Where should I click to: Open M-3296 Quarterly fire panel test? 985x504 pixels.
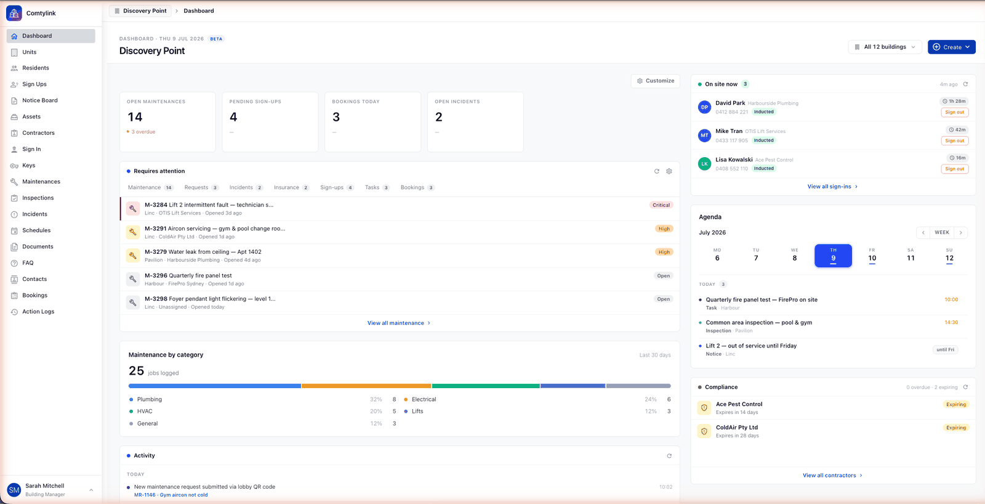(400, 279)
